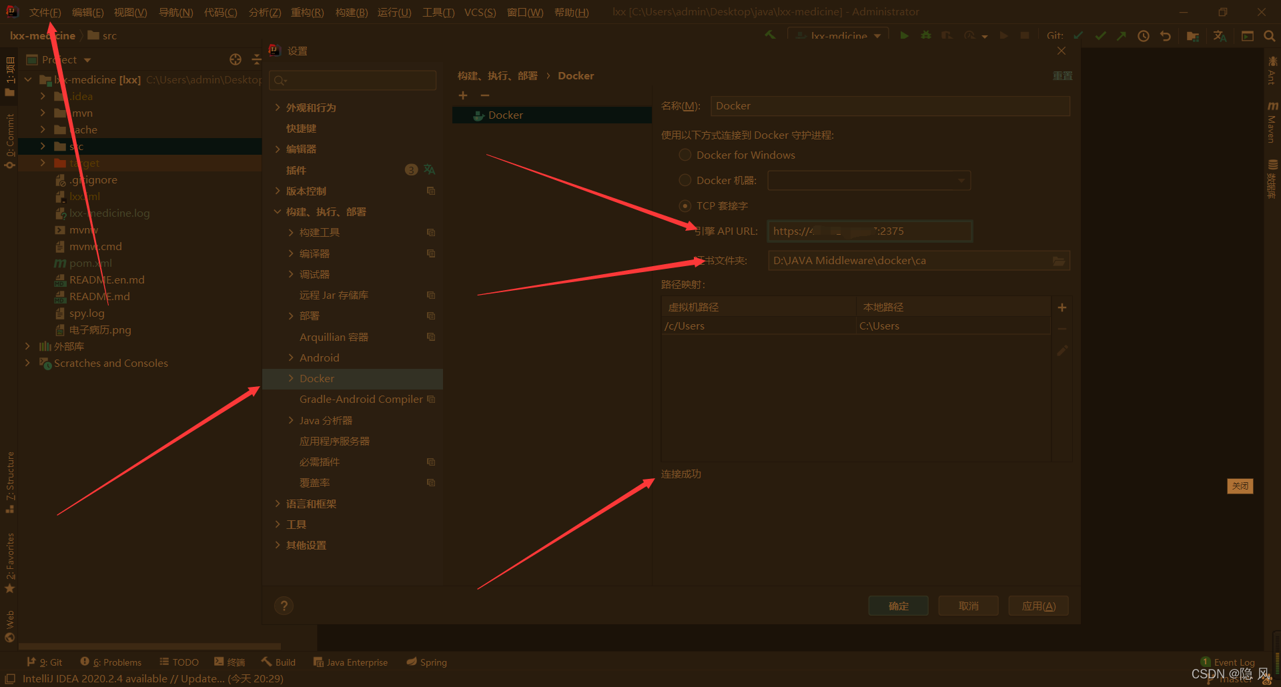Screen dimensions: 1281x687
Task: Click the Git commit checkmark icon
Action: [1100, 36]
